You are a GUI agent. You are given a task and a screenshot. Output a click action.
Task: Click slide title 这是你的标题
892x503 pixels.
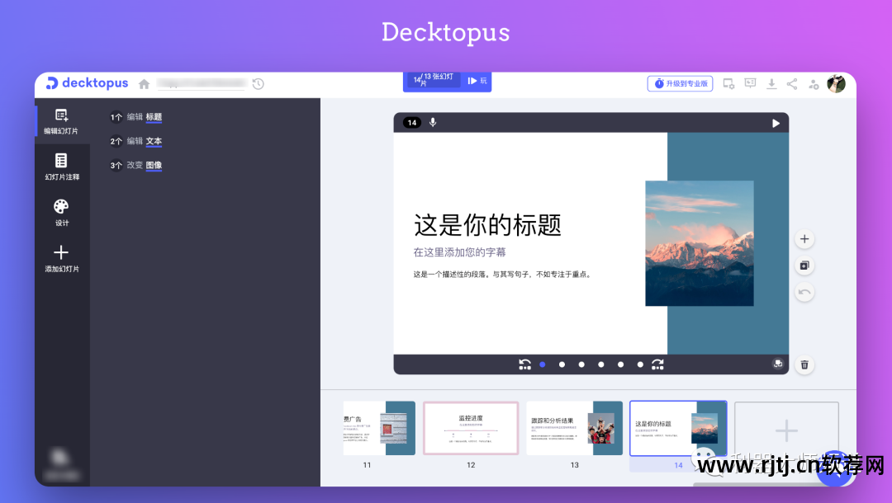click(487, 225)
